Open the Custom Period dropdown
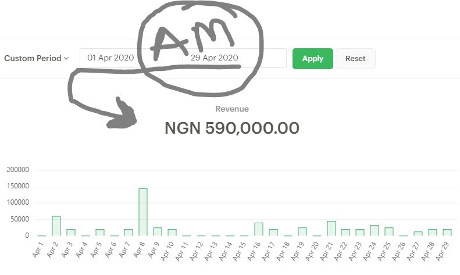This screenshot has height=275, width=460. pos(37,58)
